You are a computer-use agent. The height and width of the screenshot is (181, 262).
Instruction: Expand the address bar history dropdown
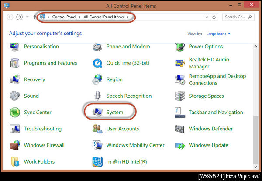pos(207,17)
